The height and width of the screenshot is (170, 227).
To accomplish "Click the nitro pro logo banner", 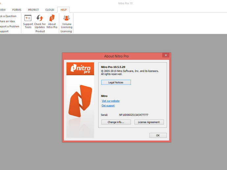I will pyautogui.click(x=80, y=69).
